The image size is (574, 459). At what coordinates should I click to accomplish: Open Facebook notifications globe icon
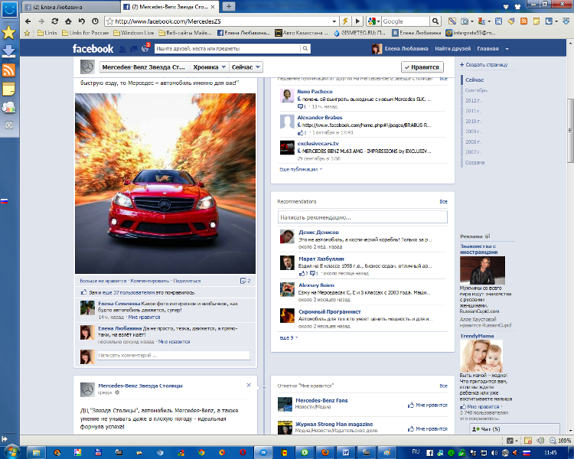[x=146, y=49]
